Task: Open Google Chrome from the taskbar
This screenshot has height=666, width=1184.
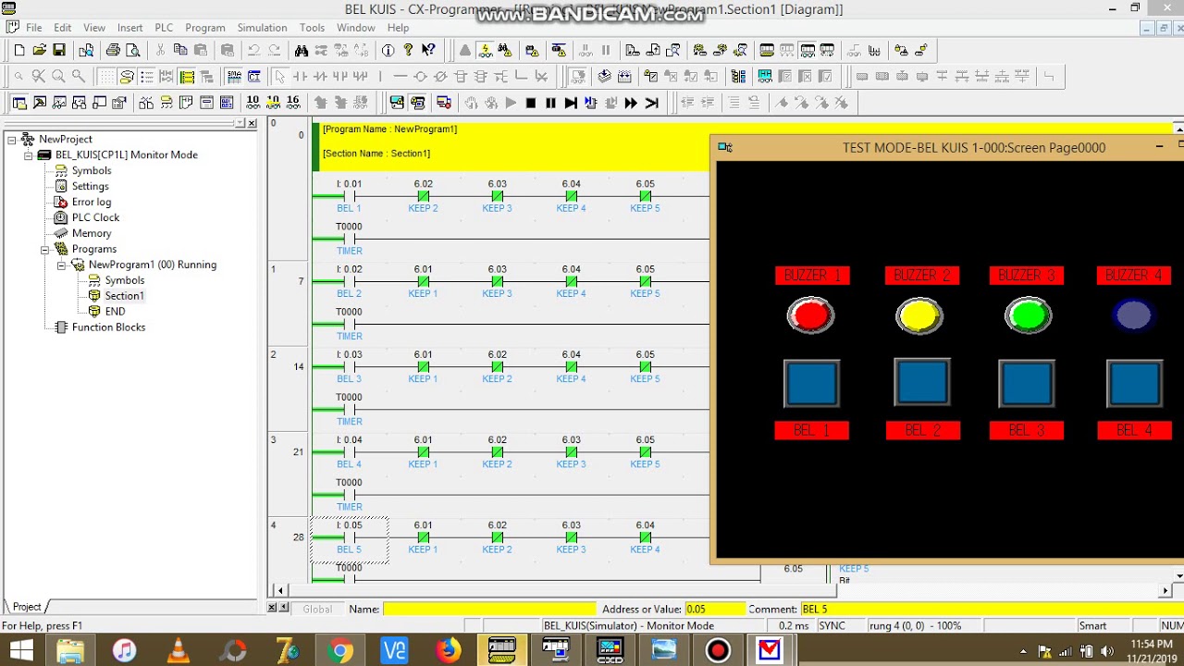Action: (340, 651)
